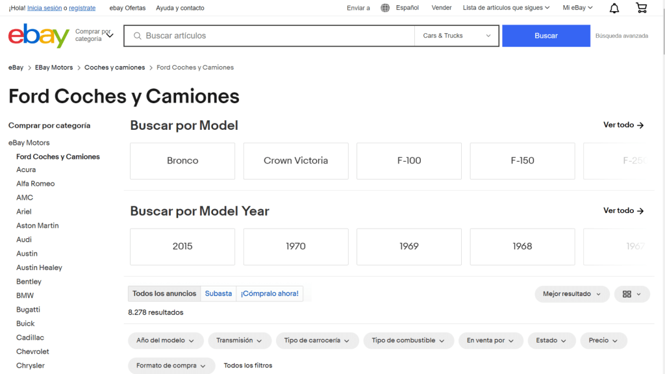Expand the Precio filter
The image size is (665, 374).
pyautogui.click(x=603, y=340)
